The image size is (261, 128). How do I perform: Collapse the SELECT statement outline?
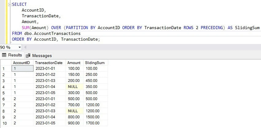coord(10,5)
